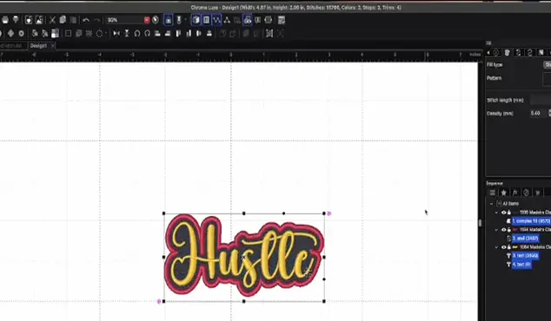Toggle the lock on the red thread layer
Image resolution: width=551 pixels, height=321 pixels.
point(508,230)
